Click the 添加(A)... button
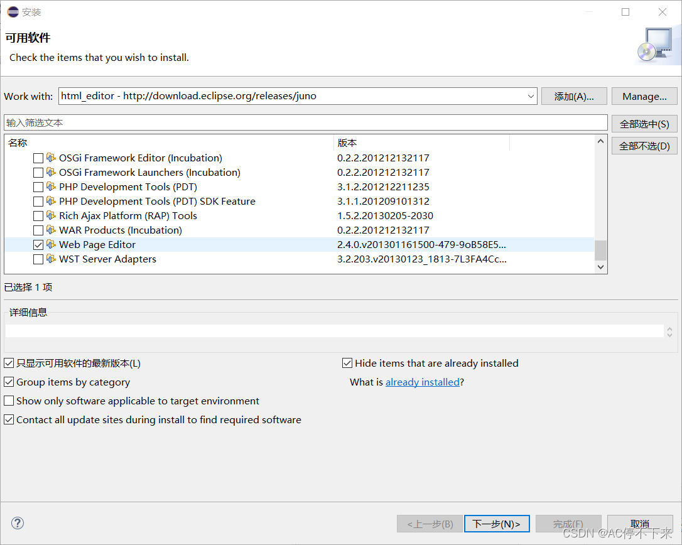Screen dimensions: 682x545 point(574,96)
